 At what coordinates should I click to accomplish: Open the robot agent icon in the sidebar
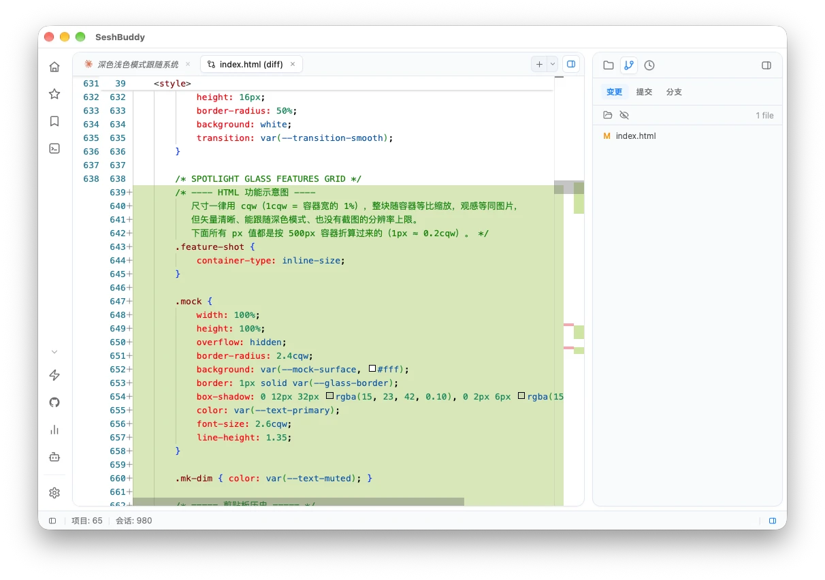(54, 457)
